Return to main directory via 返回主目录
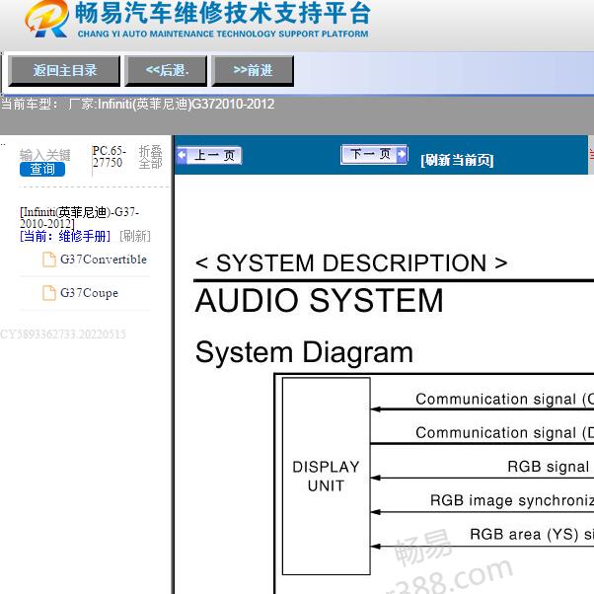 [64, 71]
